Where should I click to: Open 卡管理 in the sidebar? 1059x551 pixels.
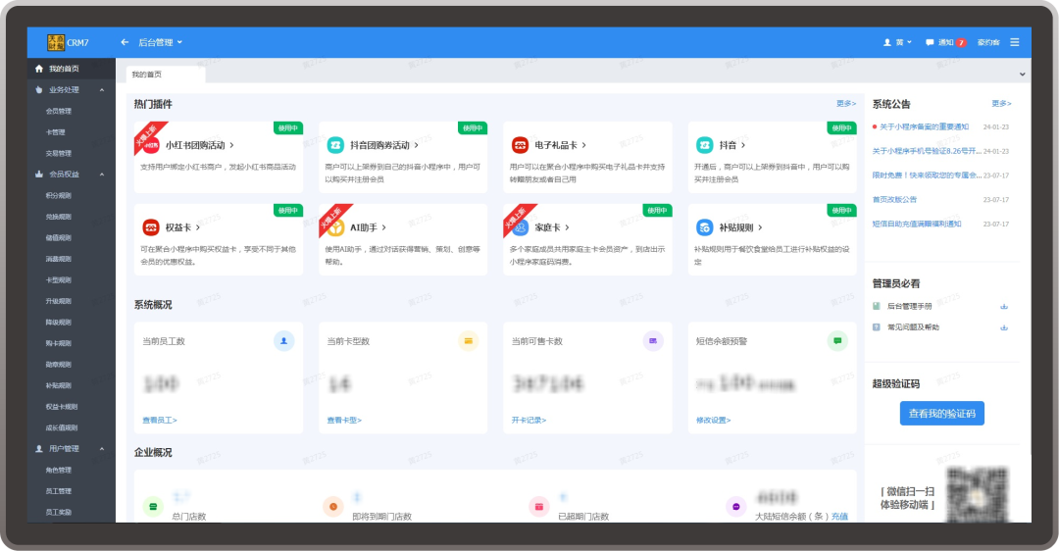click(55, 132)
